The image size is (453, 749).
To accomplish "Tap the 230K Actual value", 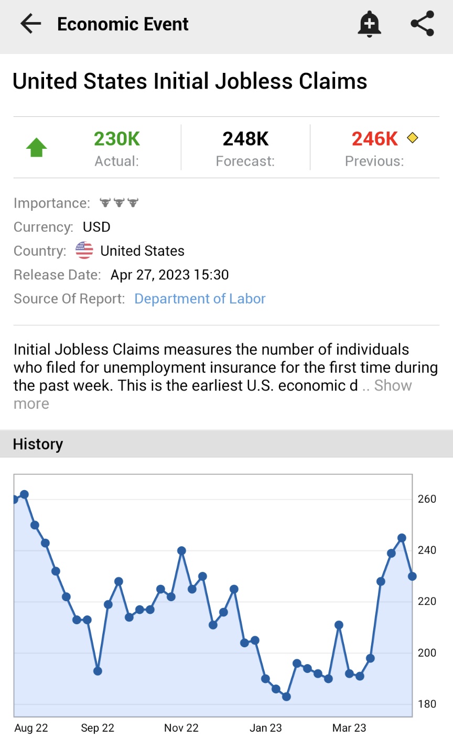I will click(x=116, y=139).
